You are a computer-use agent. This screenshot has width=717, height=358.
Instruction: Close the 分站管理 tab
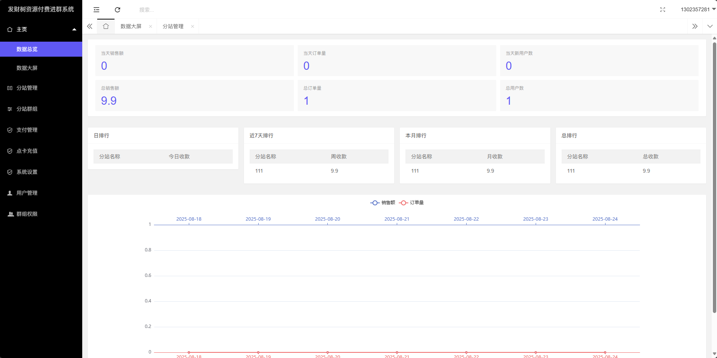(193, 26)
